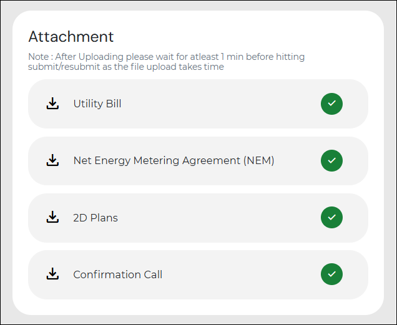This screenshot has width=397, height=325.
Task: Open the 2D Plans label
Action: coord(96,218)
